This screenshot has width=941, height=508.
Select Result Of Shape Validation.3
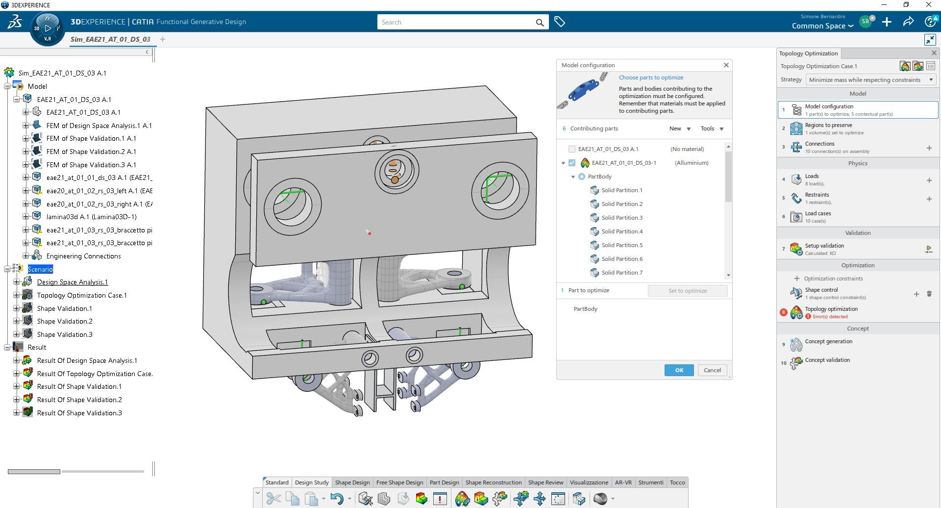(79, 413)
